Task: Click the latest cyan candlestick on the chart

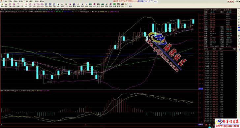Action: coord(193,21)
